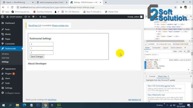Open main Settings menu in sidebar
The height and width of the screenshot is (108, 193).
[x=9, y=88]
